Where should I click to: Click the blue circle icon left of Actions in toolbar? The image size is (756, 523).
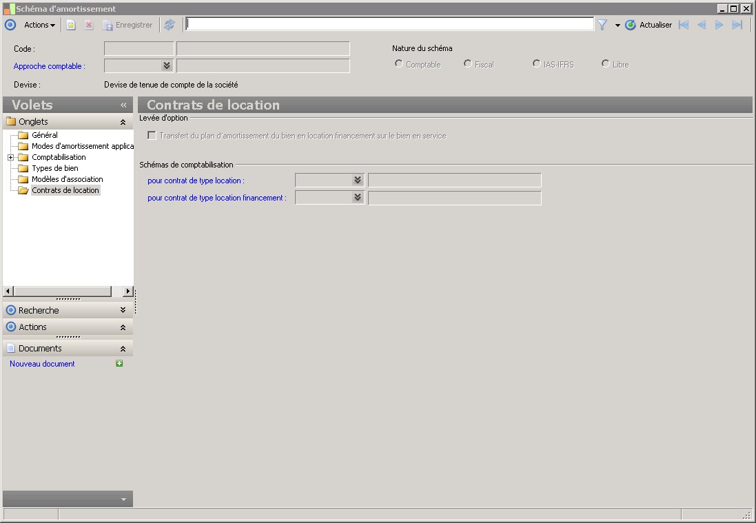(x=10, y=25)
